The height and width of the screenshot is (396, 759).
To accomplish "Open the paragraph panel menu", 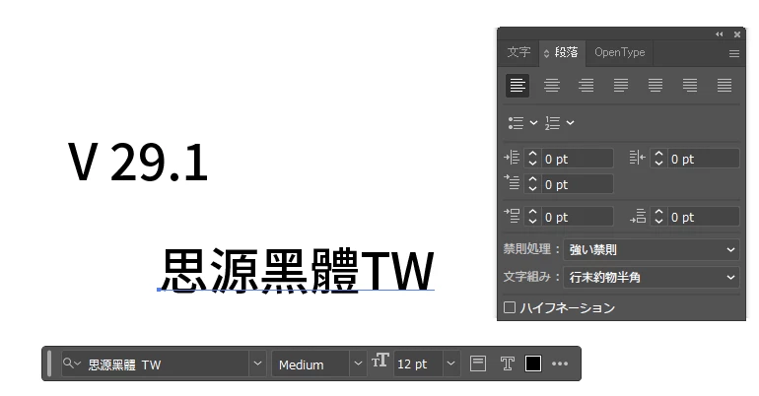I will point(734,53).
